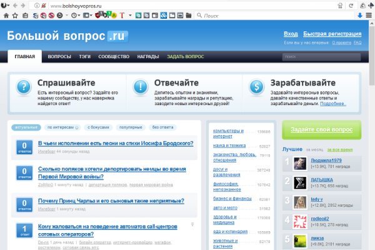Open the НАГРАДЫ navigation tab
The image size is (375, 250).
click(147, 57)
